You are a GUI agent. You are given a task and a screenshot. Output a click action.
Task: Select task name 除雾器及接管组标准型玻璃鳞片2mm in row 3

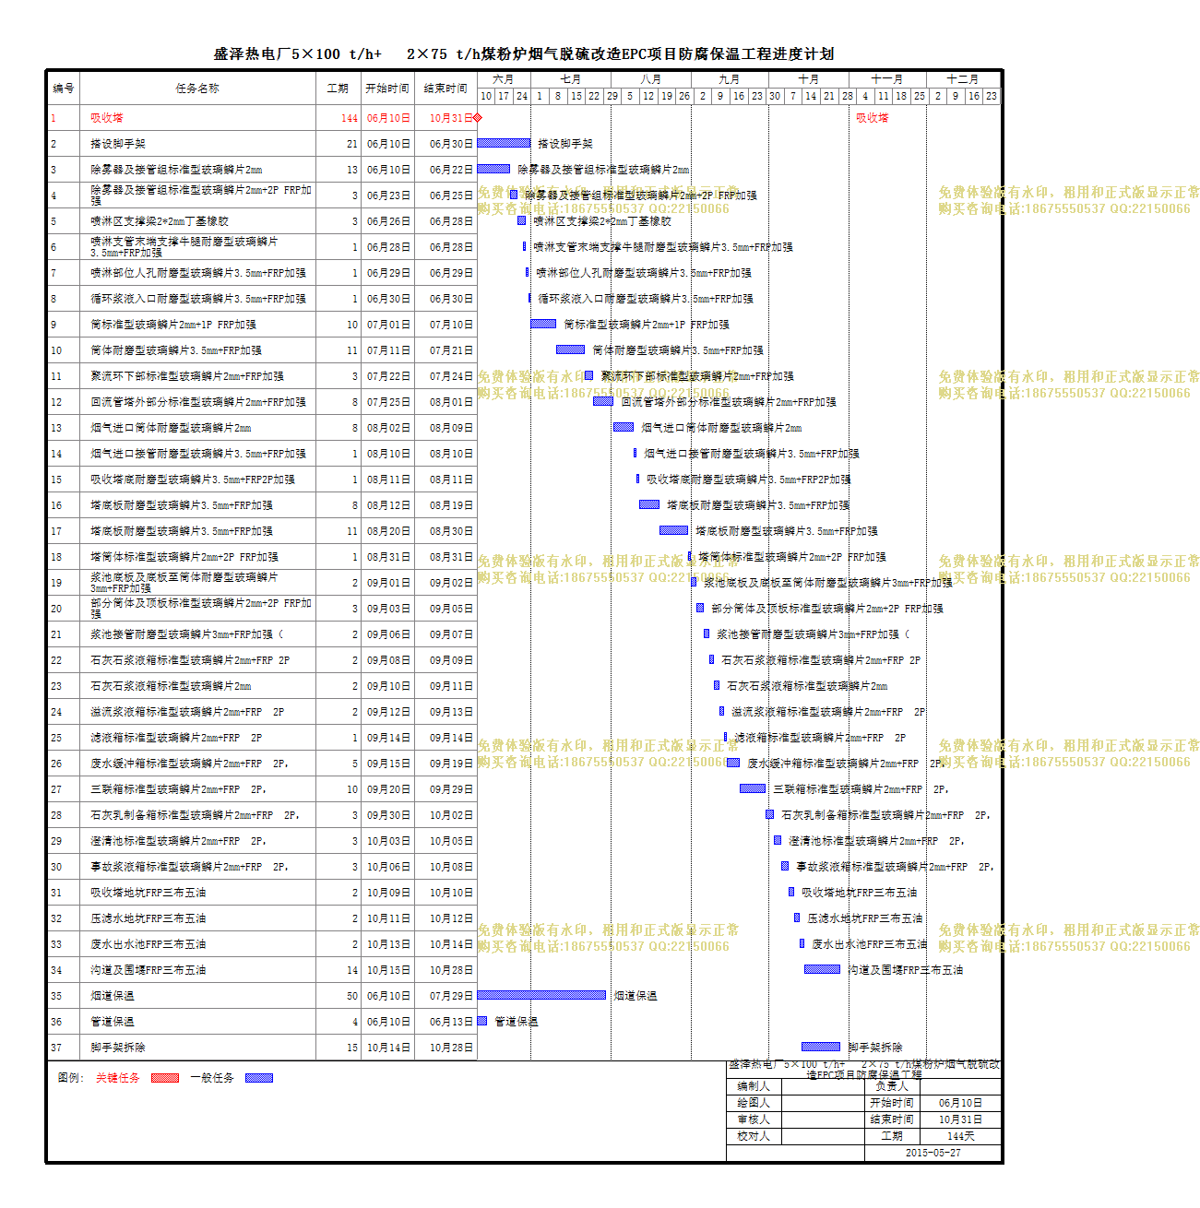tap(176, 170)
